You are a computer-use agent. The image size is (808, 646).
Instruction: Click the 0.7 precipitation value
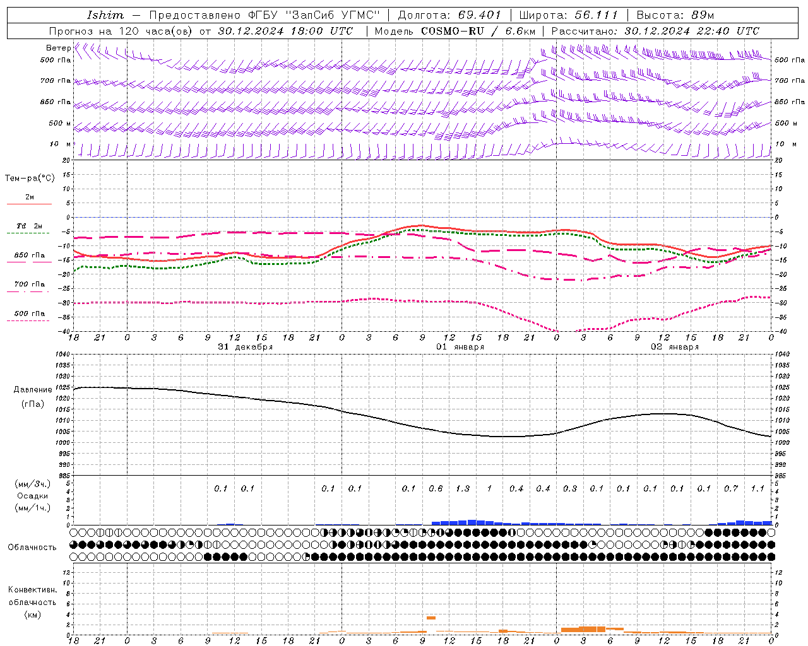[731, 488]
